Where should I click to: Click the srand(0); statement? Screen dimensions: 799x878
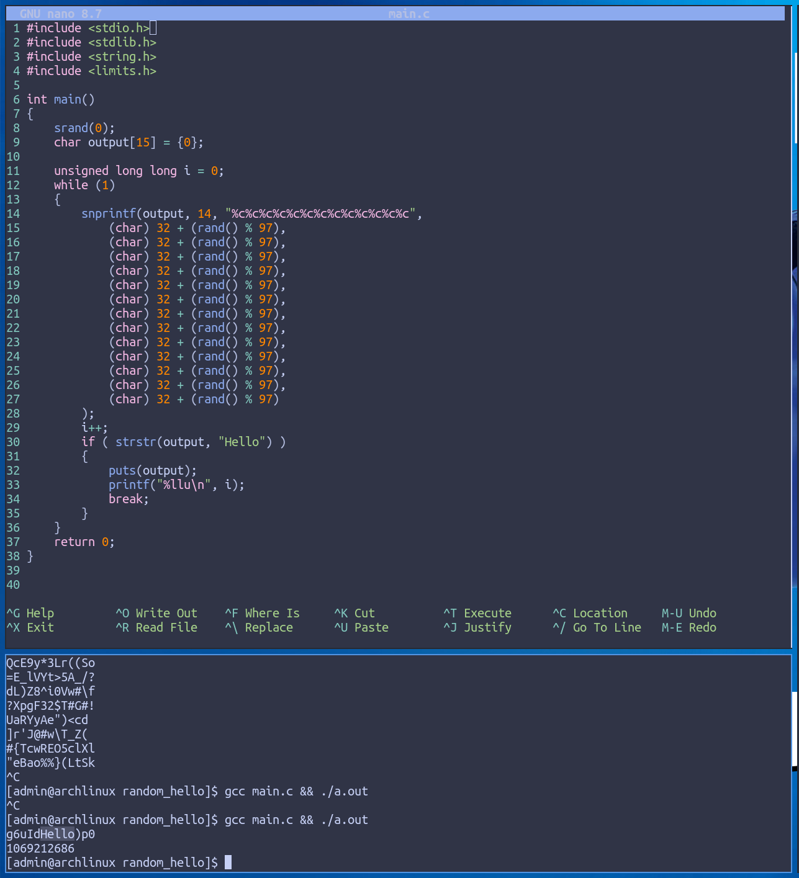(x=84, y=128)
